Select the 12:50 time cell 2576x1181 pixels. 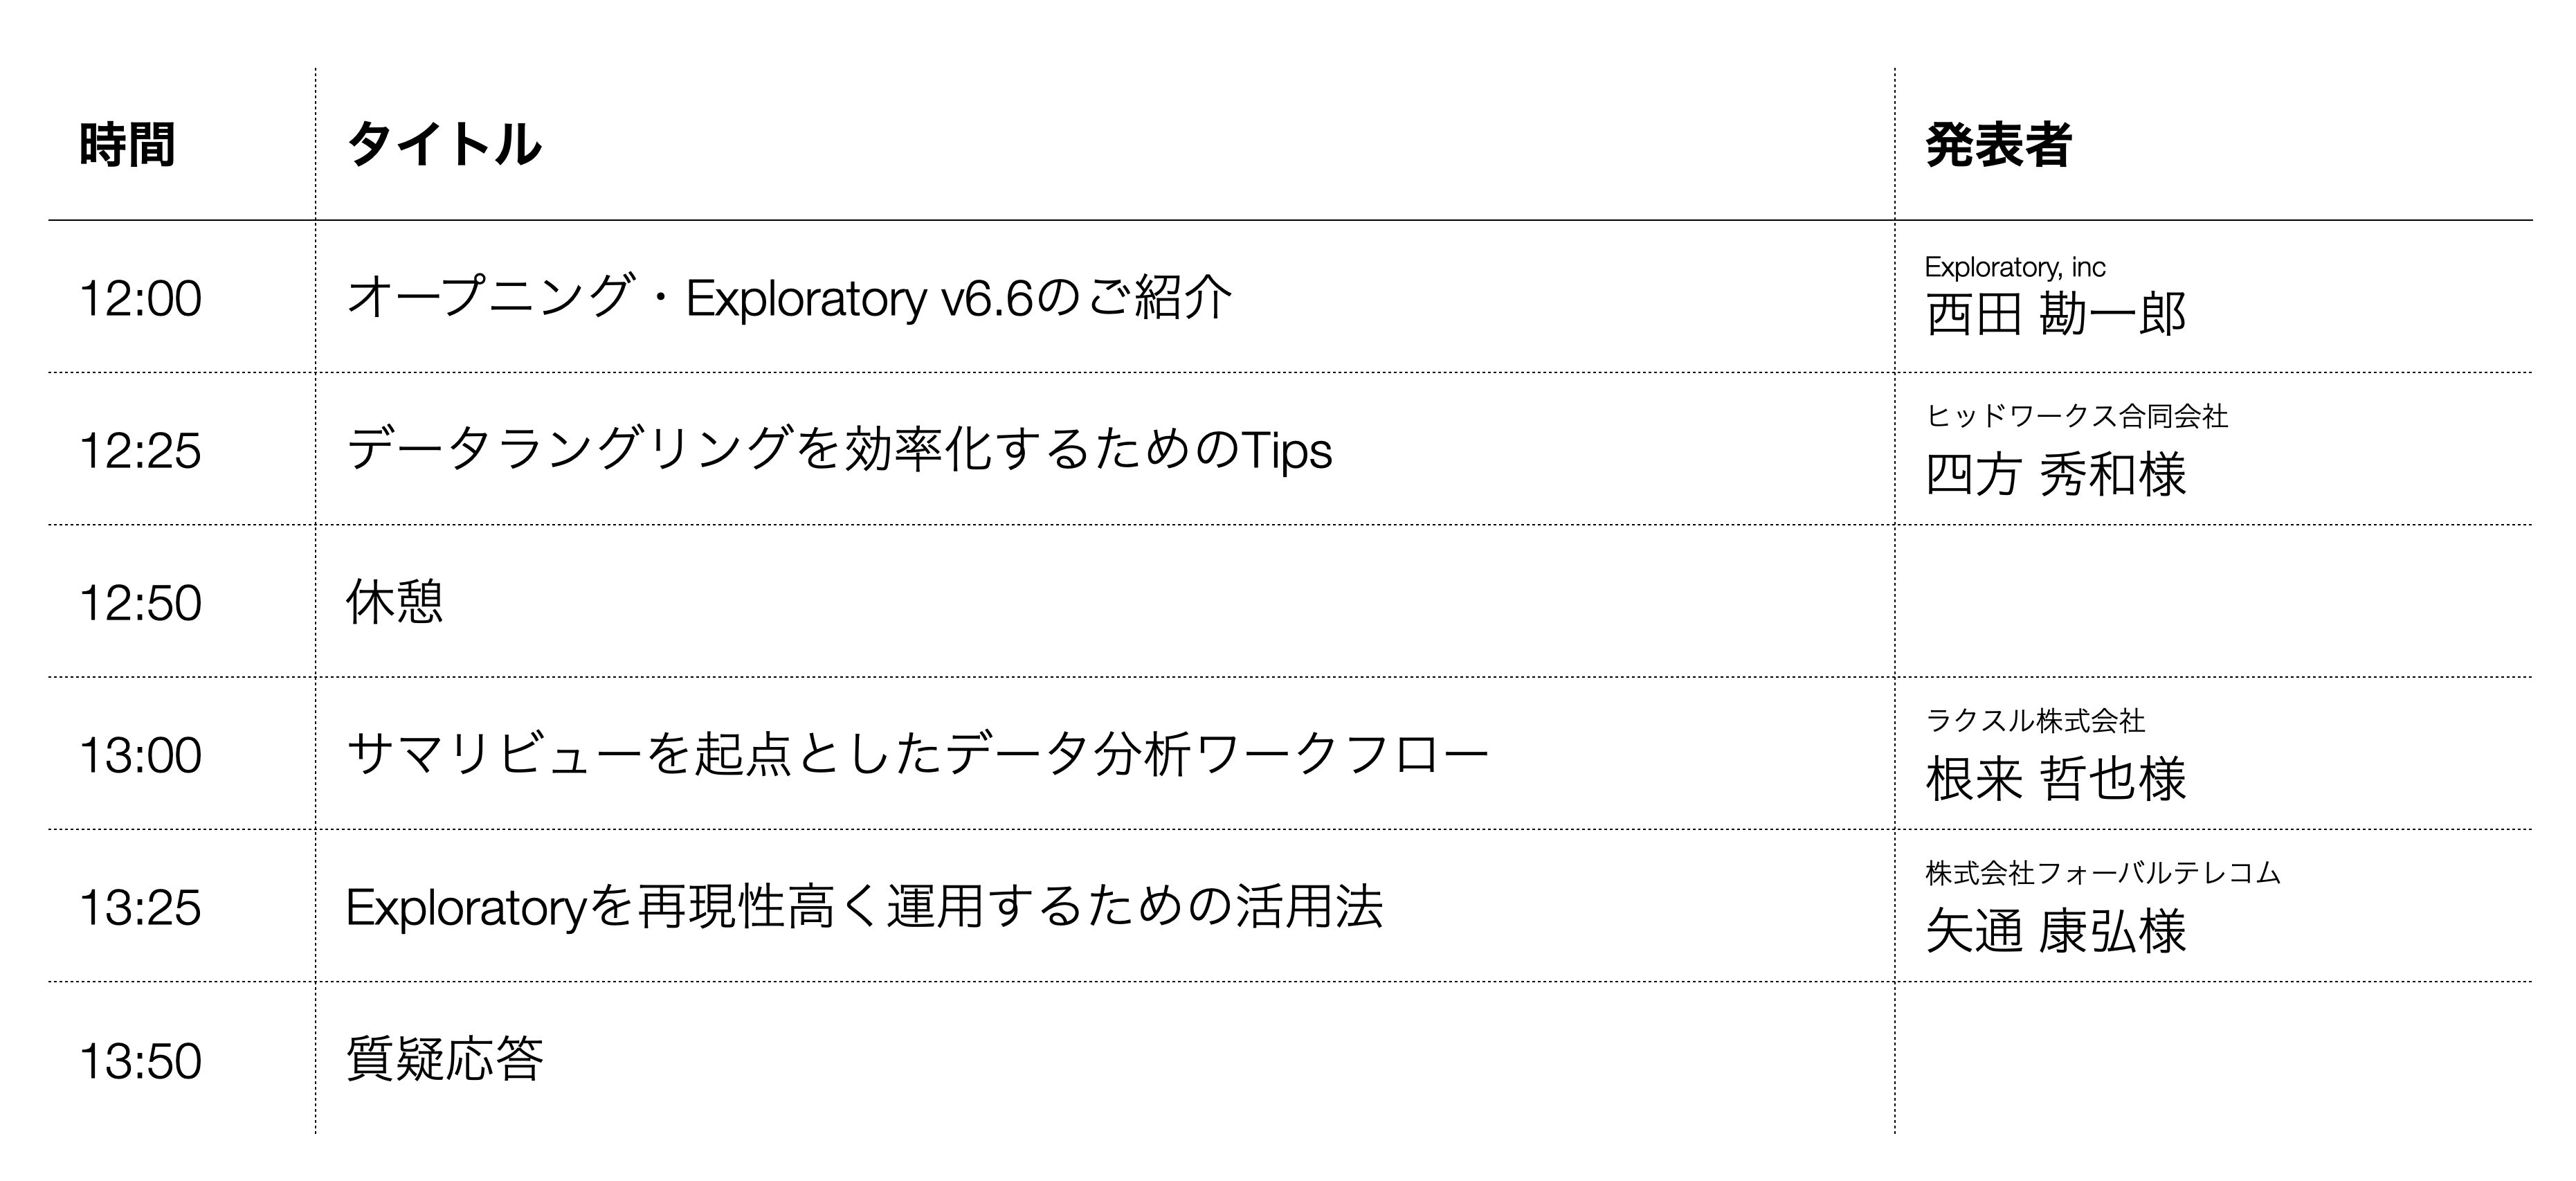point(140,603)
